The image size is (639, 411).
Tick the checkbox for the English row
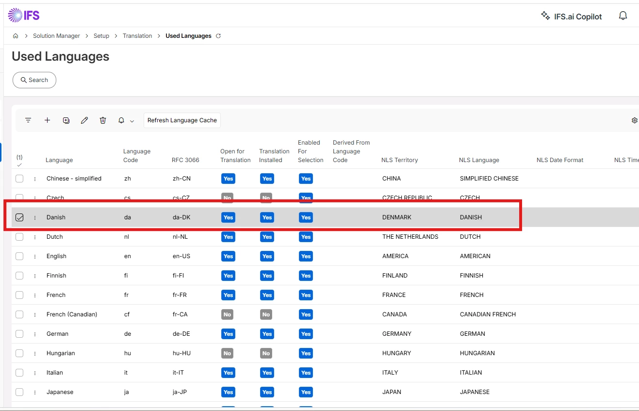[x=19, y=256]
